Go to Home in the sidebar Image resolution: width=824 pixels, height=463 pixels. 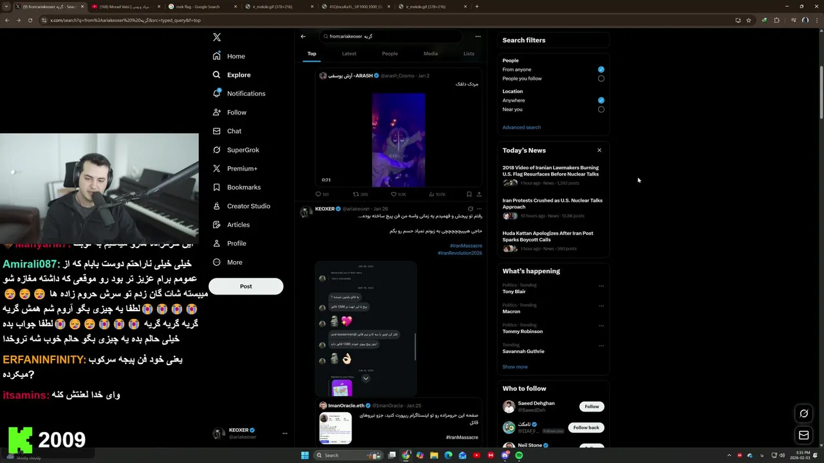(x=229, y=56)
